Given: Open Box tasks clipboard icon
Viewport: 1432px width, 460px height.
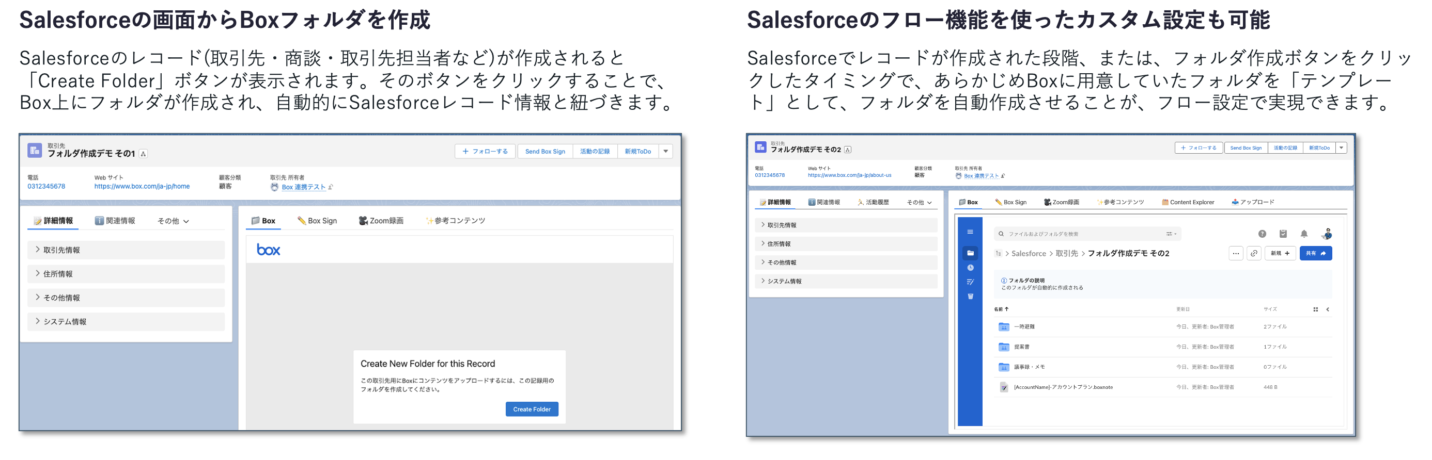Looking at the screenshot, I should tap(1283, 234).
